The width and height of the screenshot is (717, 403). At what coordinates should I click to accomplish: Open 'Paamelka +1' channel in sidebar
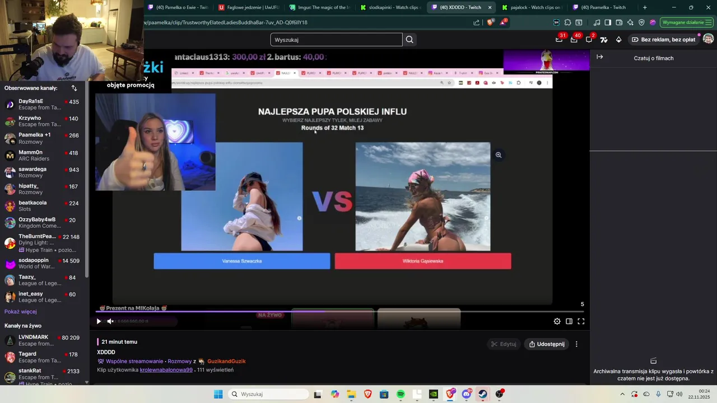(x=44, y=138)
